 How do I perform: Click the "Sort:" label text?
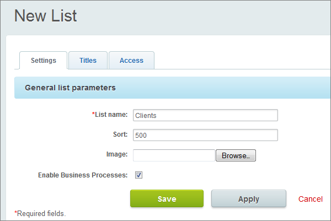point(120,134)
